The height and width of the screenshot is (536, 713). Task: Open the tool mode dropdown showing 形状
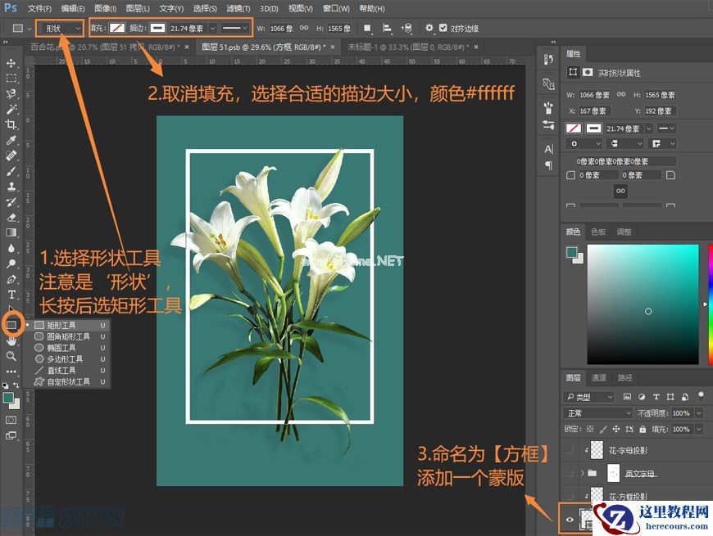click(60, 28)
